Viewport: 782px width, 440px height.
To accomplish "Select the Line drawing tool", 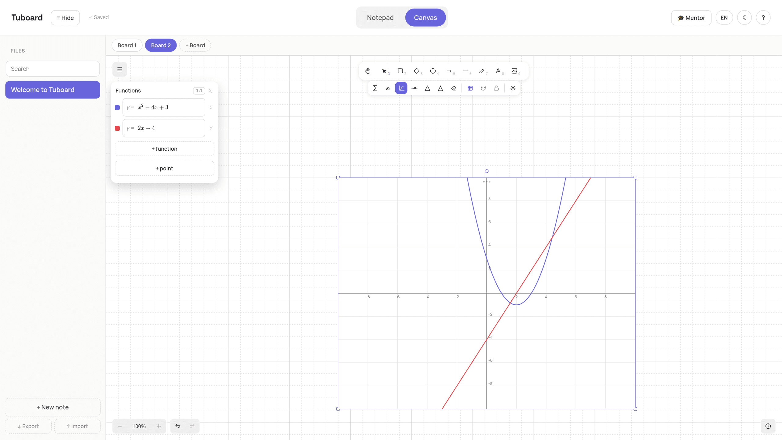I will 466,71.
